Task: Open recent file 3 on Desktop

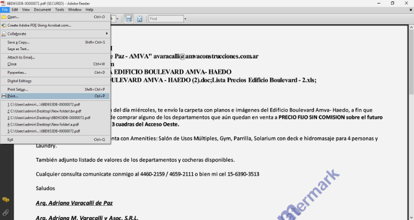Action: tap(55, 117)
